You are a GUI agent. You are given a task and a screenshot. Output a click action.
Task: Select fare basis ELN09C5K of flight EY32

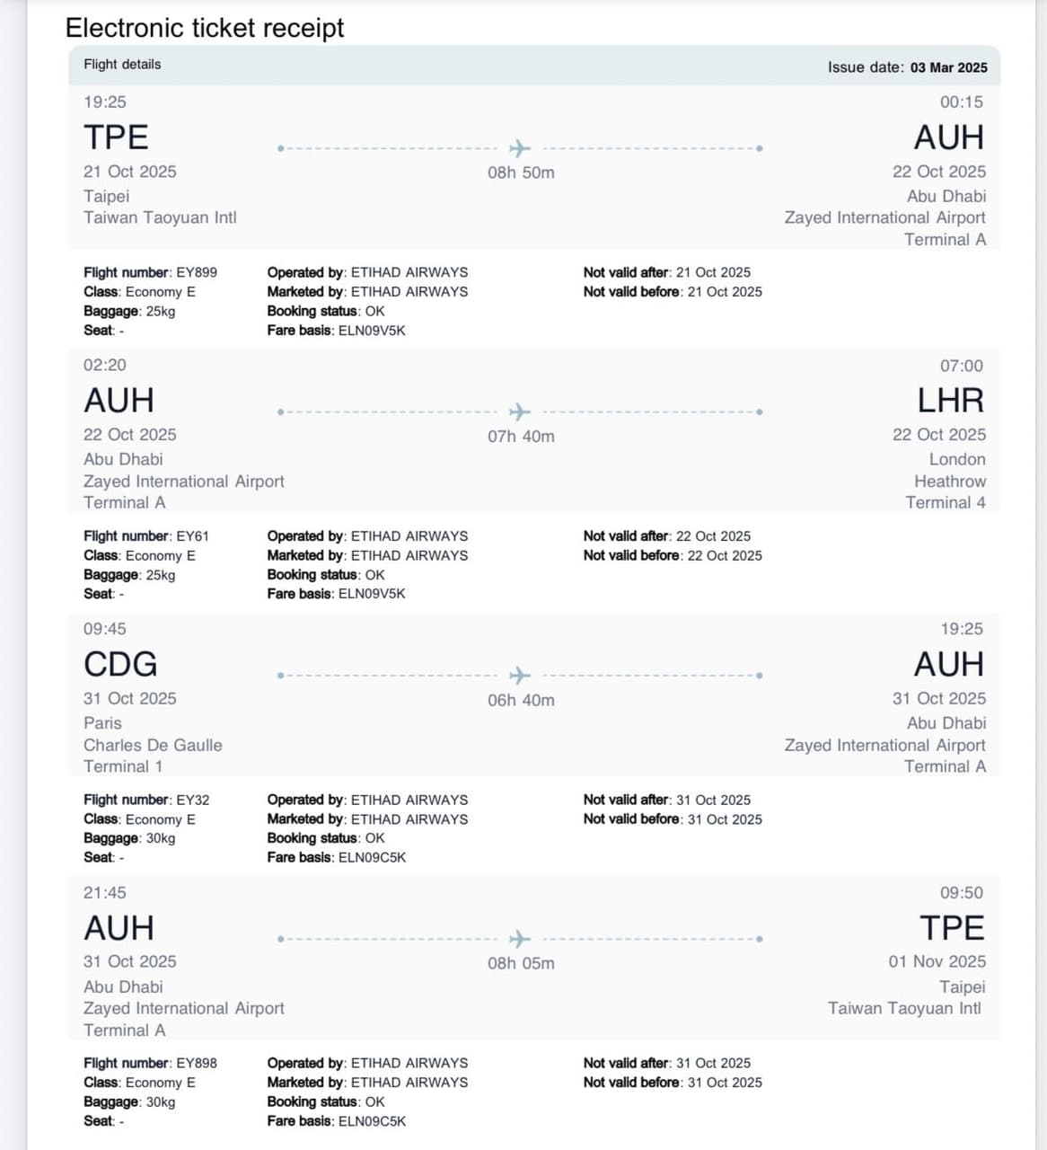pyautogui.click(x=372, y=857)
